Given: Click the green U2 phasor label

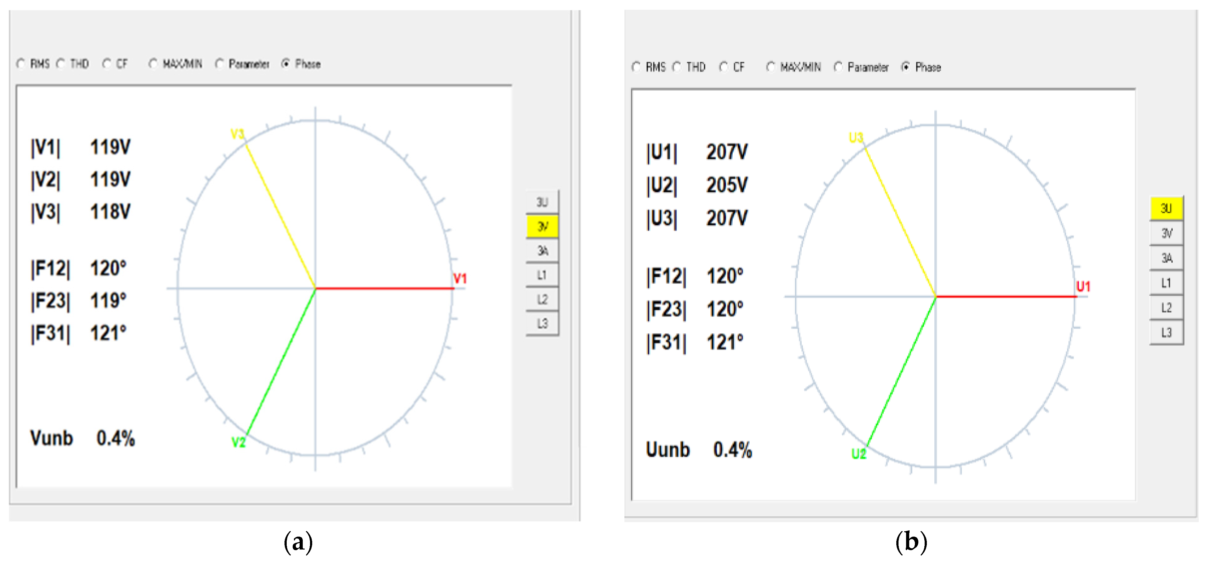Looking at the screenshot, I should tap(859, 454).
